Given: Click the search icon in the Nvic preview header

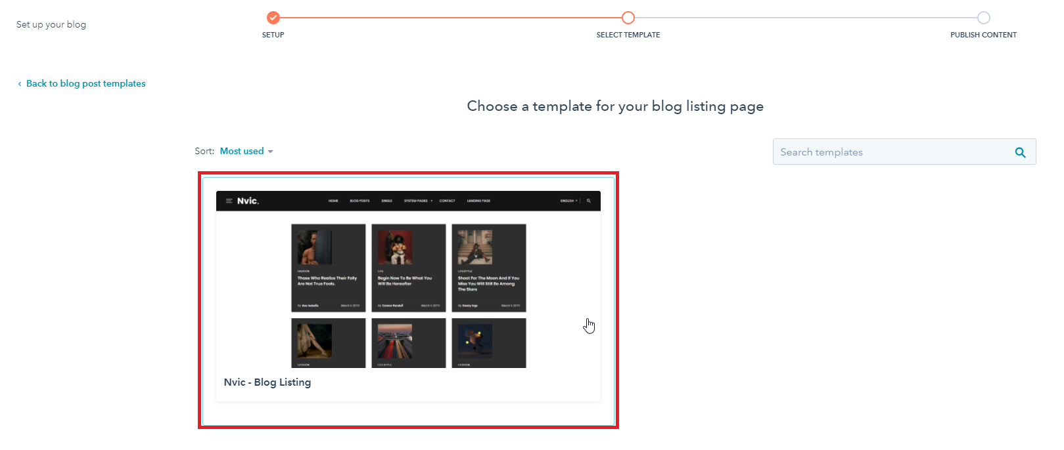Looking at the screenshot, I should [589, 201].
